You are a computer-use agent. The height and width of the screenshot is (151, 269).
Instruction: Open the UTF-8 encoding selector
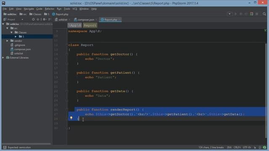click(247, 147)
